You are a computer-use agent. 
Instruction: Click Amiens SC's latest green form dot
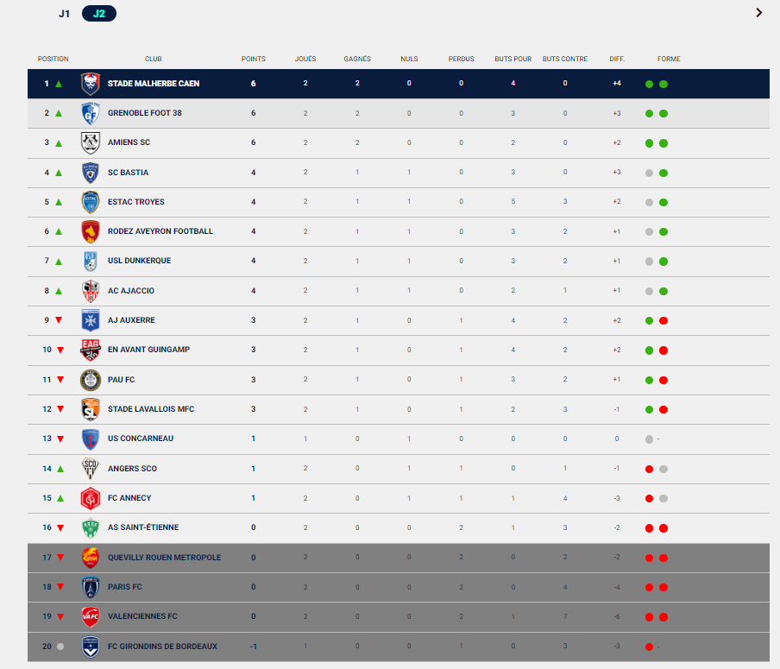pos(664,143)
